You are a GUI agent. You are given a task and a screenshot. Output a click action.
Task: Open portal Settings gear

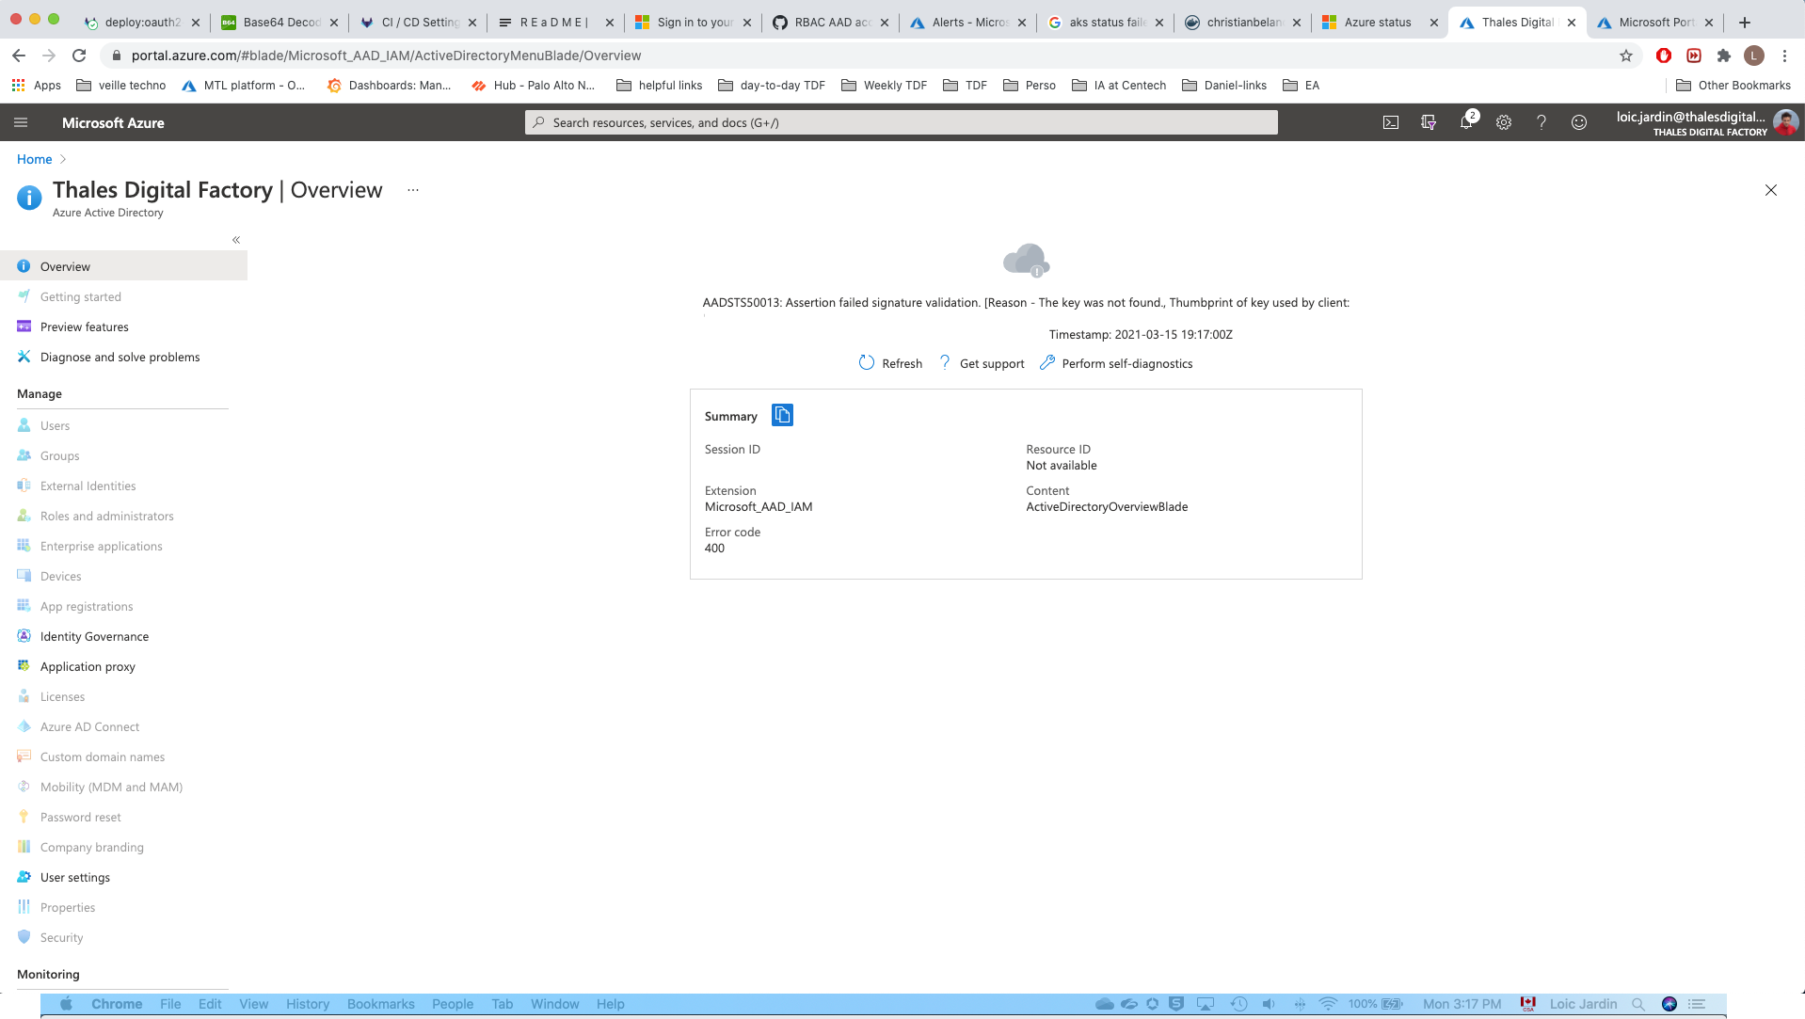click(x=1504, y=122)
